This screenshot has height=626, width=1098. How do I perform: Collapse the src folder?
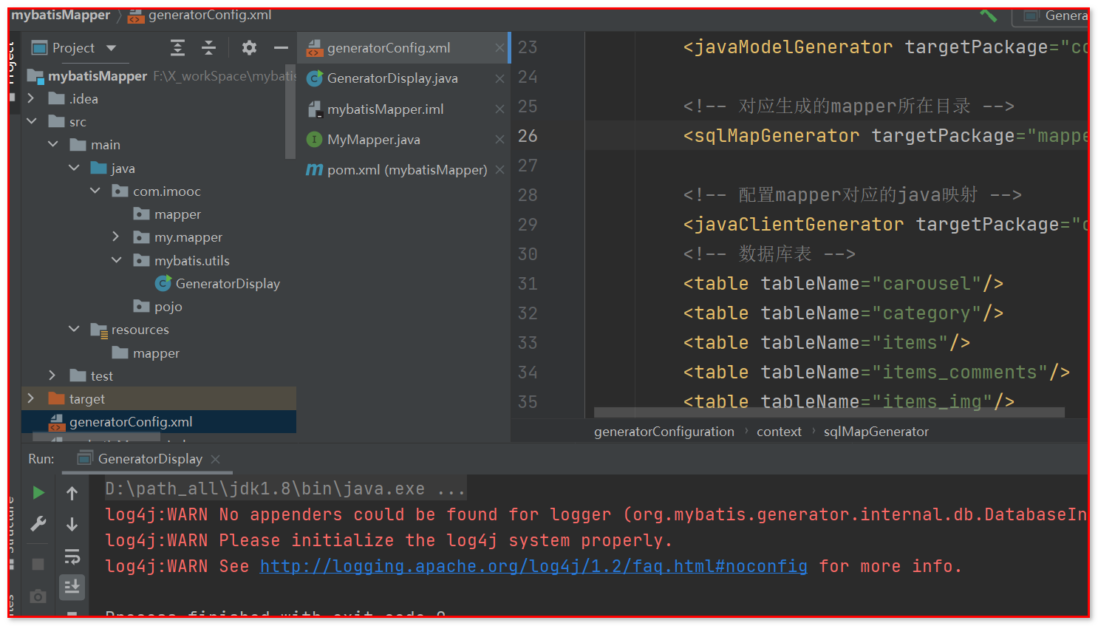tap(31, 121)
